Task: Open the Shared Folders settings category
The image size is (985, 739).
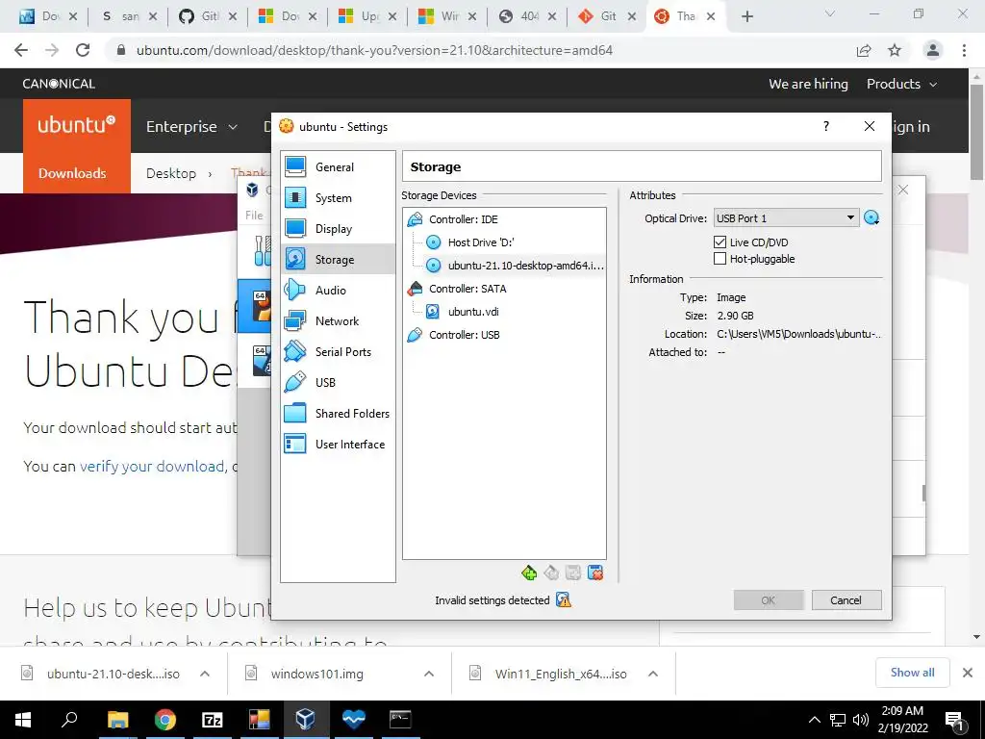Action: pyautogui.click(x=338, y=413)
